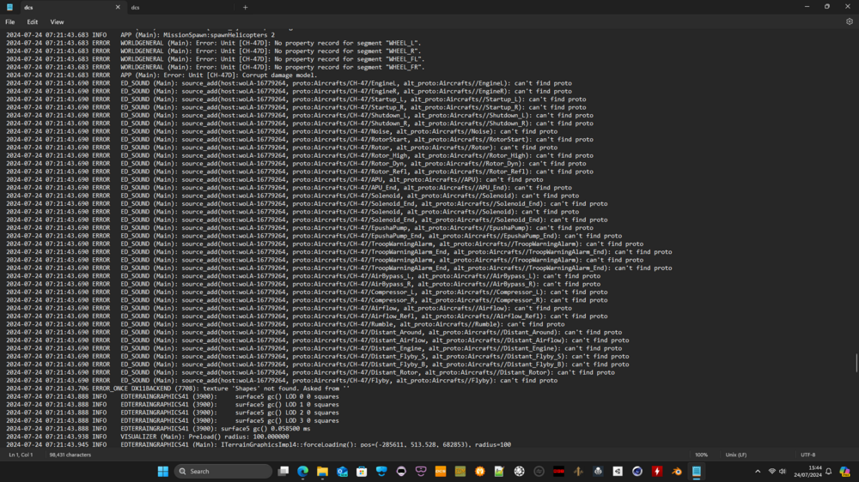Open the black and red taskbar icon
This screenshot has width=859, height=482.
coord(558,472)
